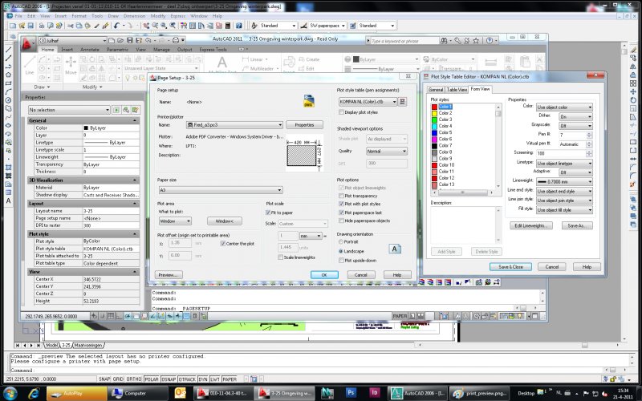
Task: Open Photoshop from the taskbar
Action: coord(351,393)
